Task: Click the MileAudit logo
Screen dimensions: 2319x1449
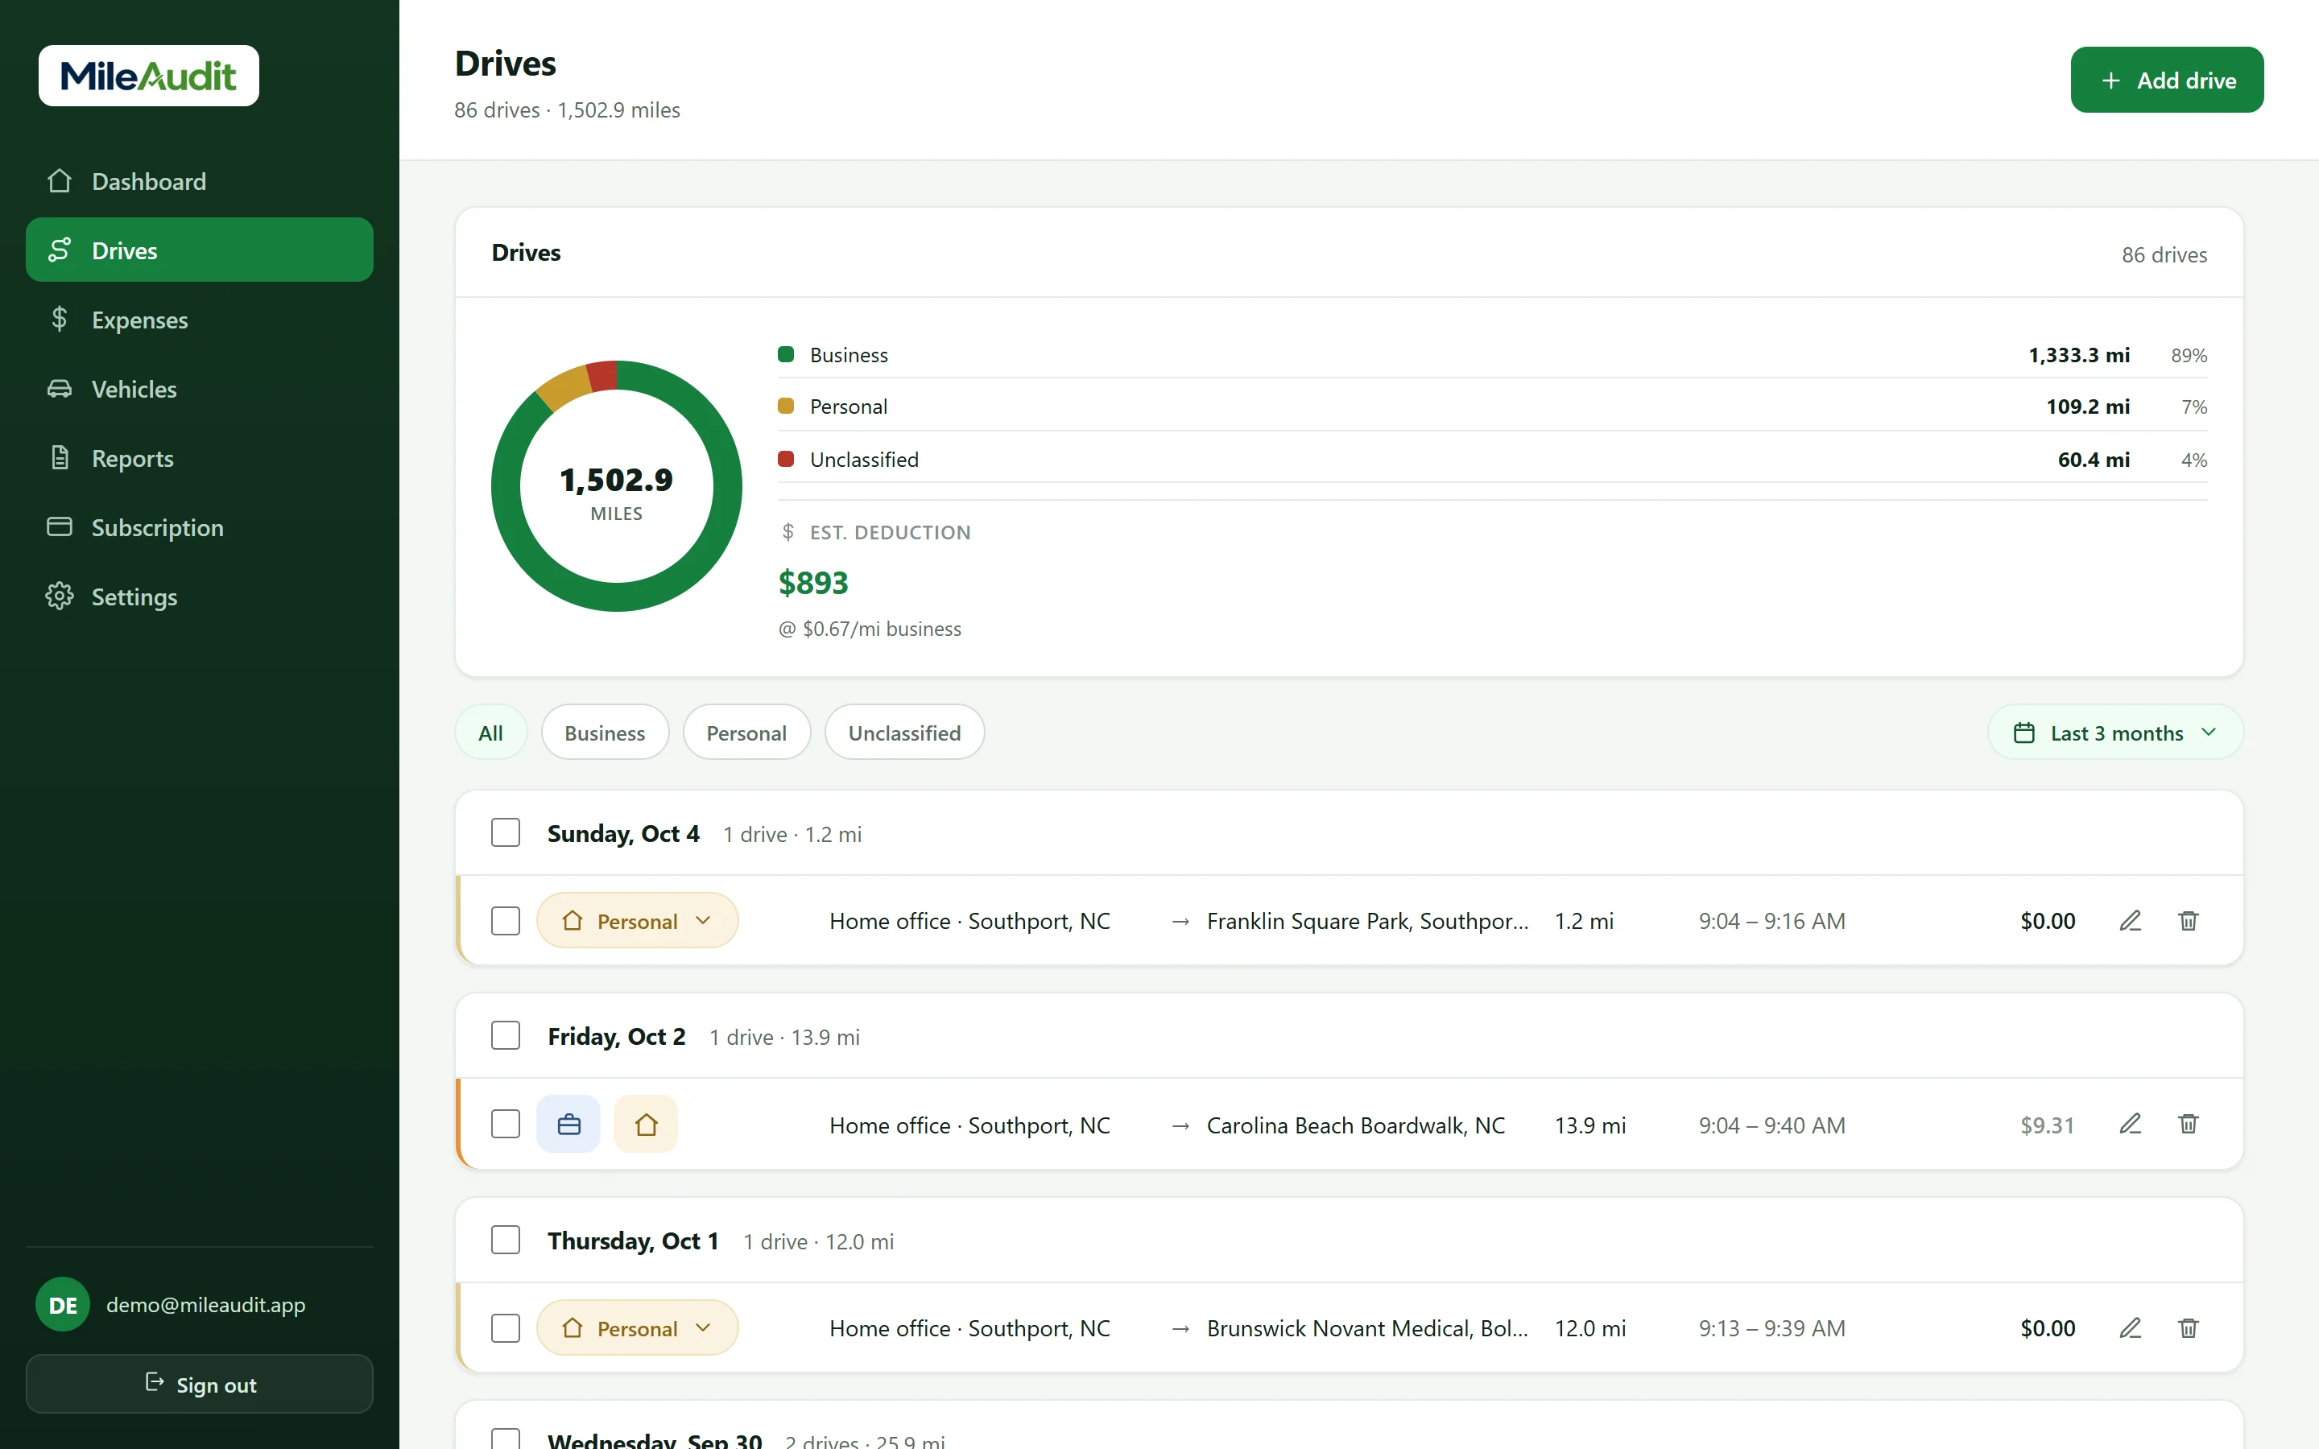Action: tap(148, 76)
